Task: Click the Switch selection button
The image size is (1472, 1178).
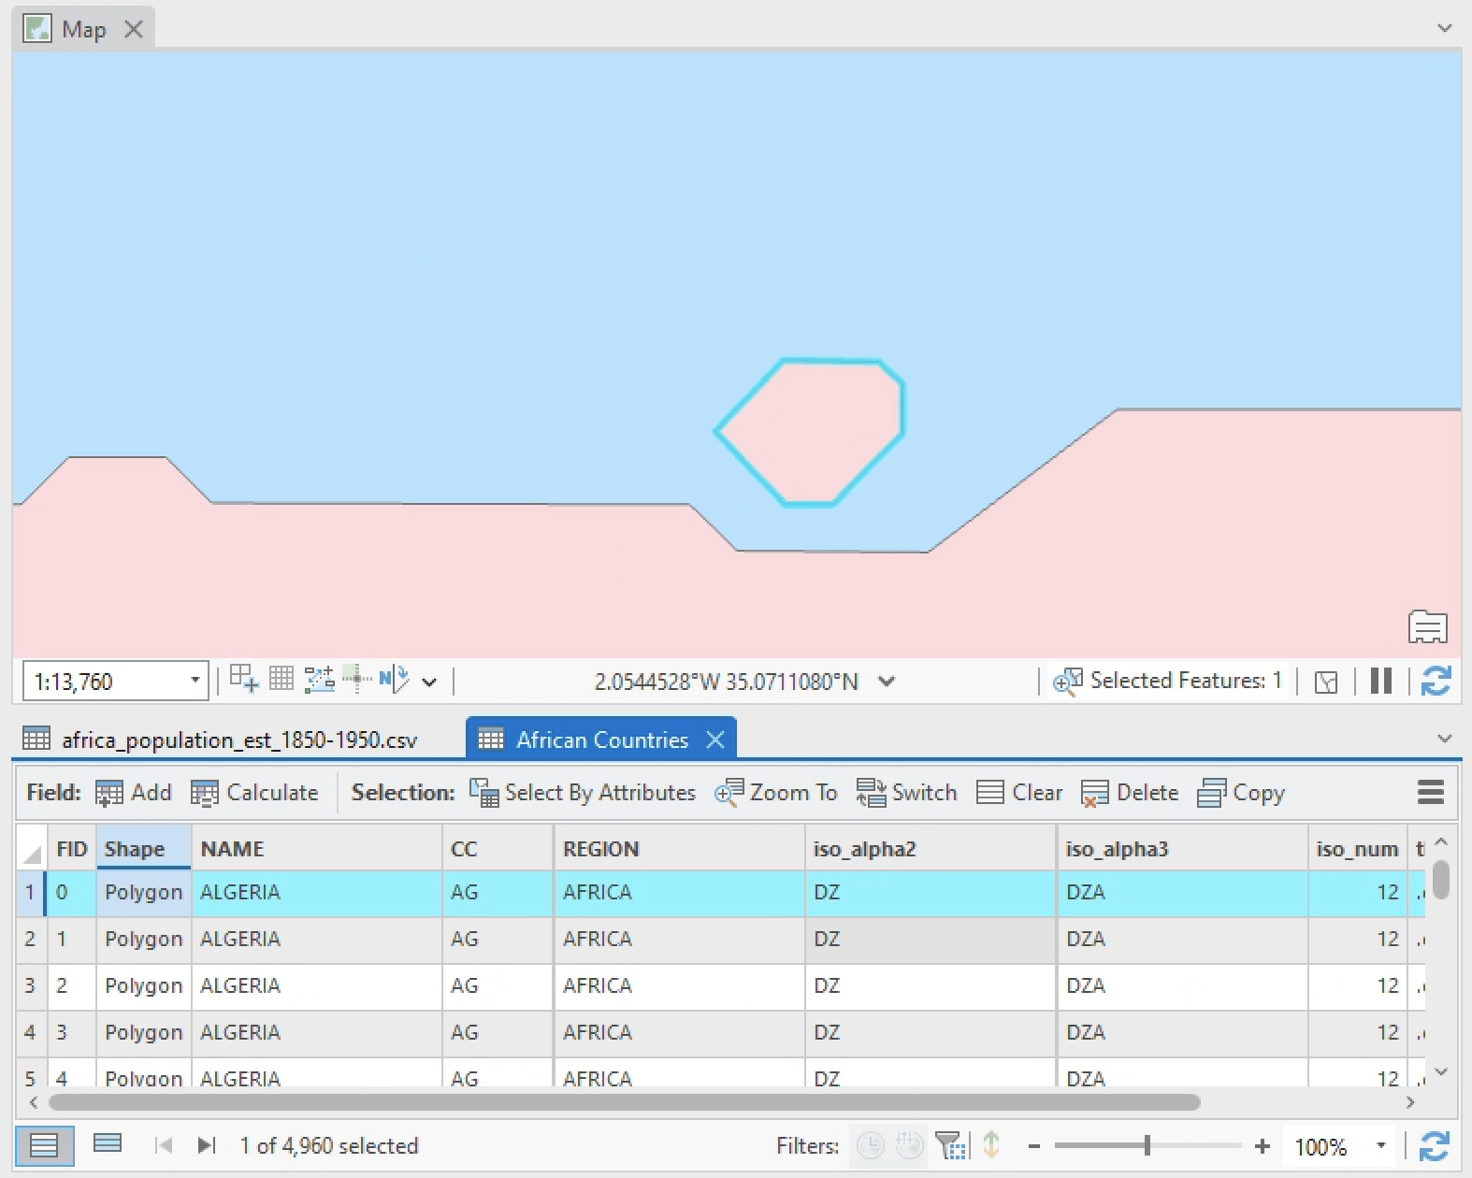Action: (906, 793)
